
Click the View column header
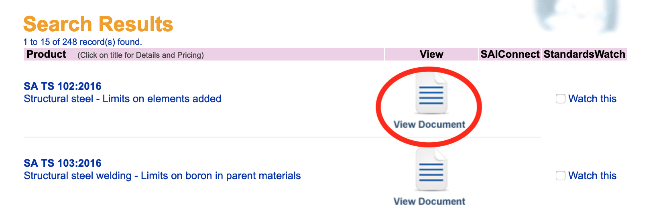pyautogui.click(x=431, y=54)
